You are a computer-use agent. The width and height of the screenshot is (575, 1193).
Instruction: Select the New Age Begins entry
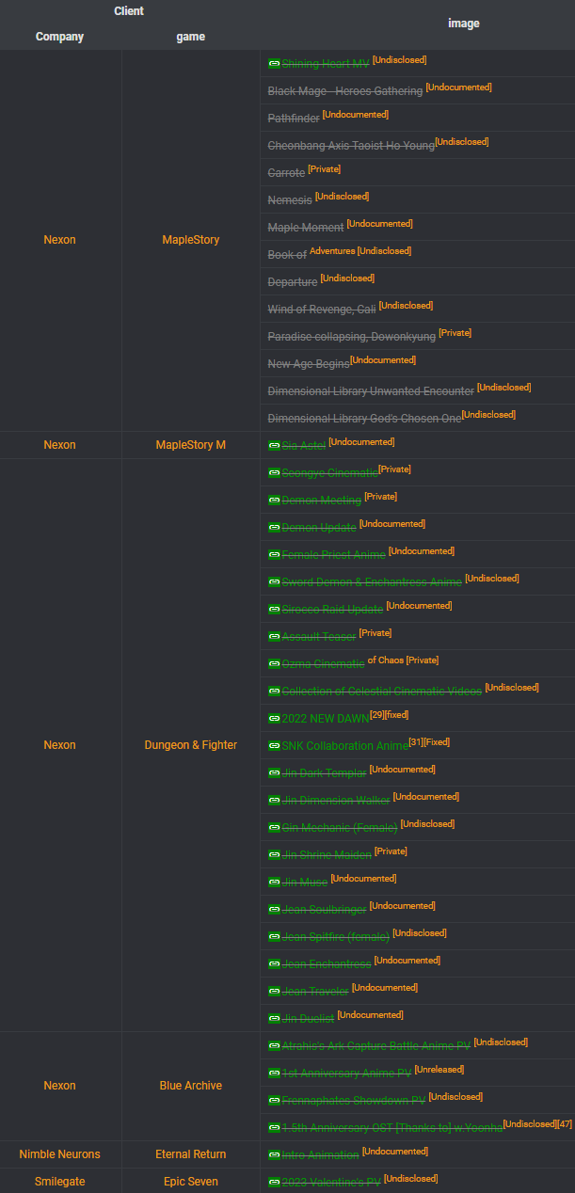(x=309, y=364)
